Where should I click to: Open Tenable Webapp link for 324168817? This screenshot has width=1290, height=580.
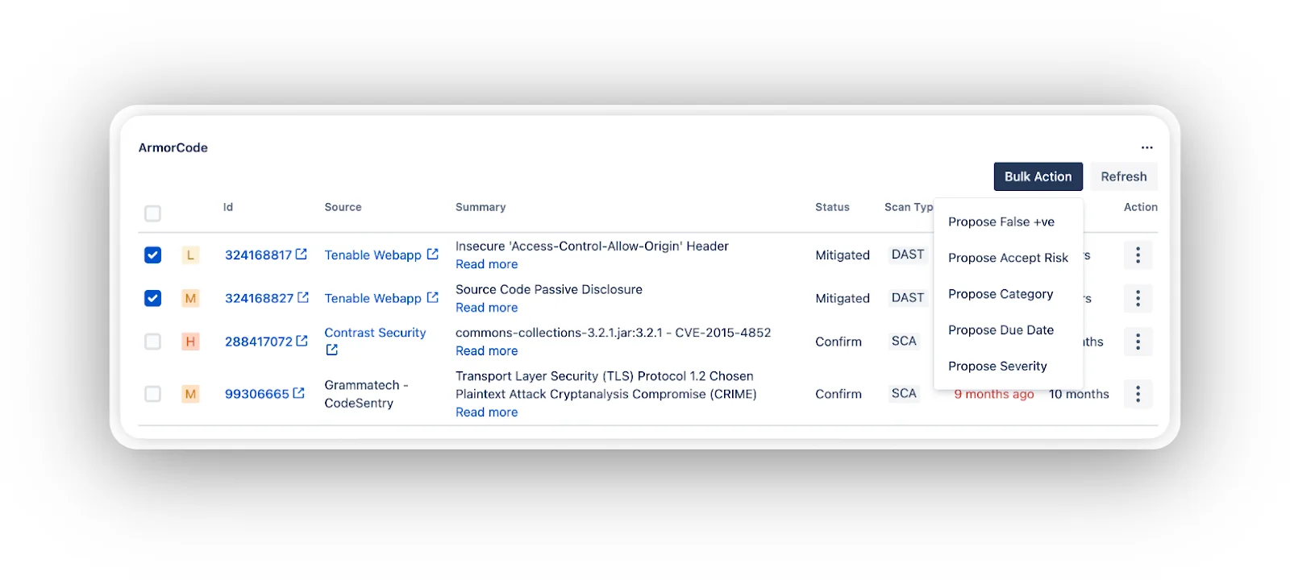tap(372, 255)
